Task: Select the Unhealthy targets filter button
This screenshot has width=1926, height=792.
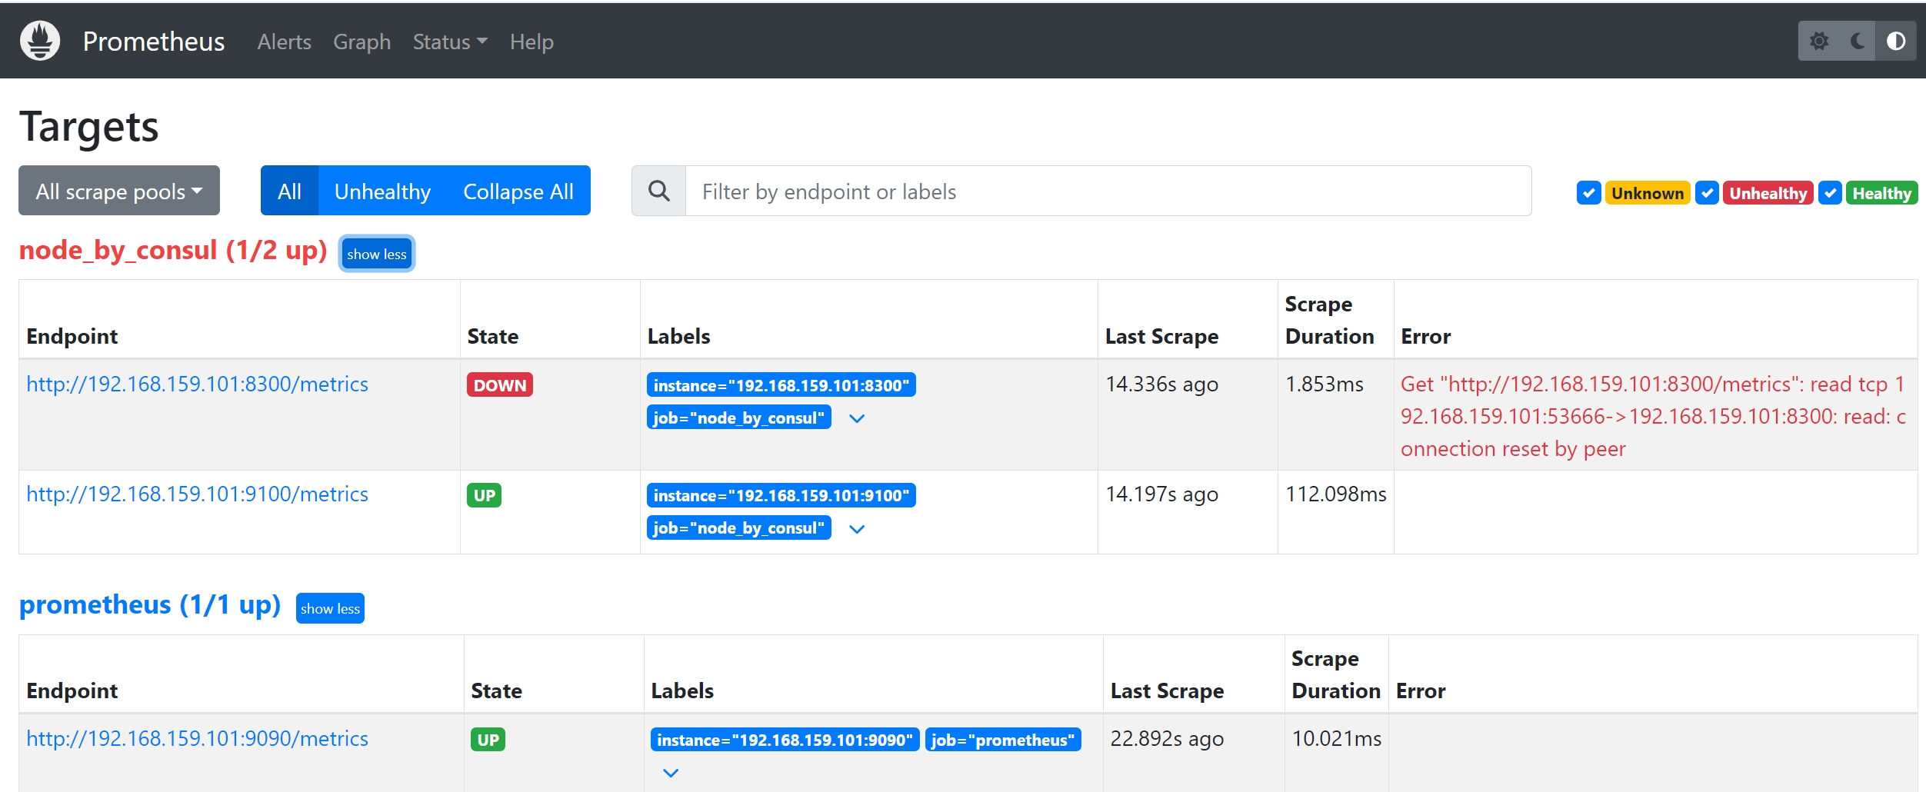Action: pos(382,191)
